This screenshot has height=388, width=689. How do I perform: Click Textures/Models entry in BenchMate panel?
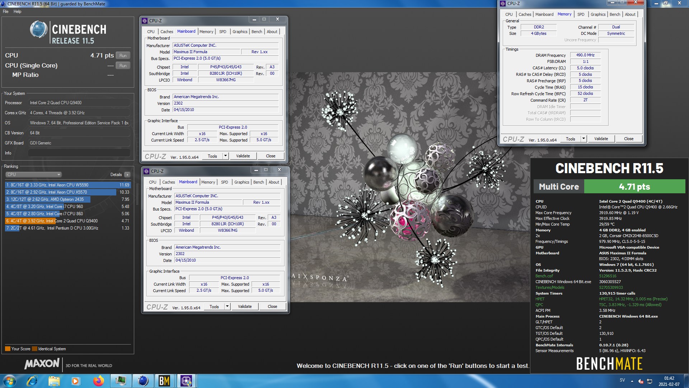[x=550, y=287]
